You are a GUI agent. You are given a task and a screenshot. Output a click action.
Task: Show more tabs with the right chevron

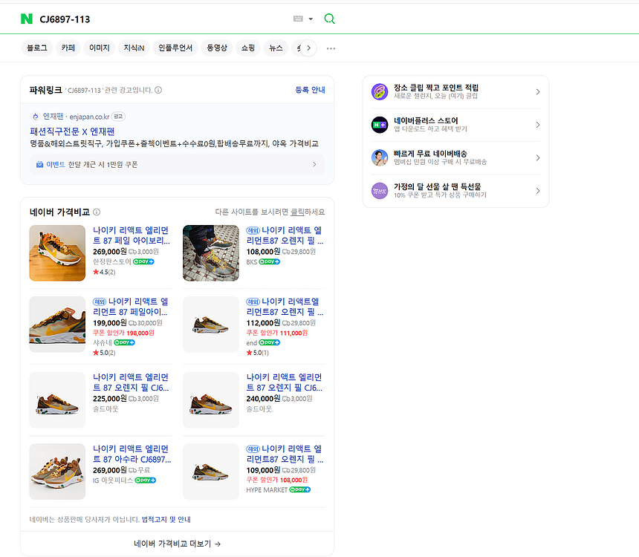click(309, 48)
